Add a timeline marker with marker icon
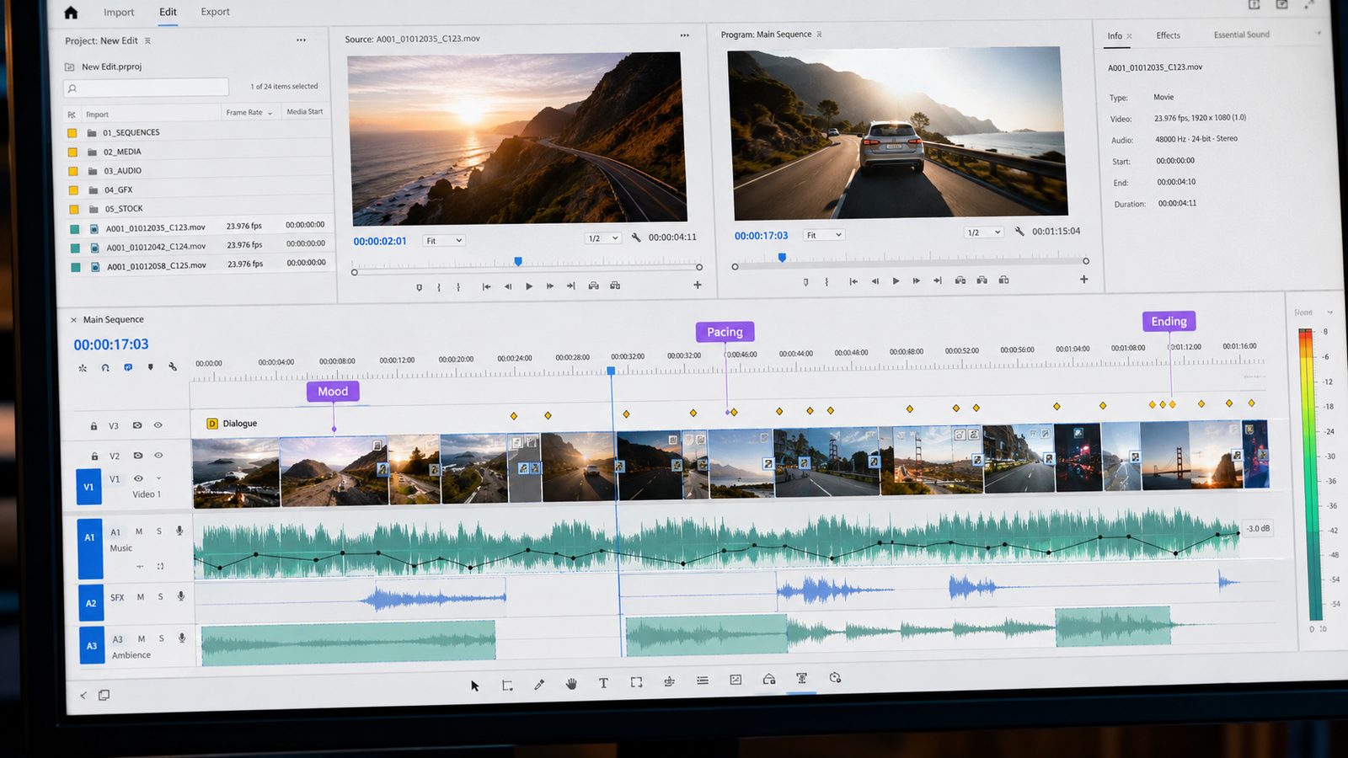 click(x=151, y=367)
